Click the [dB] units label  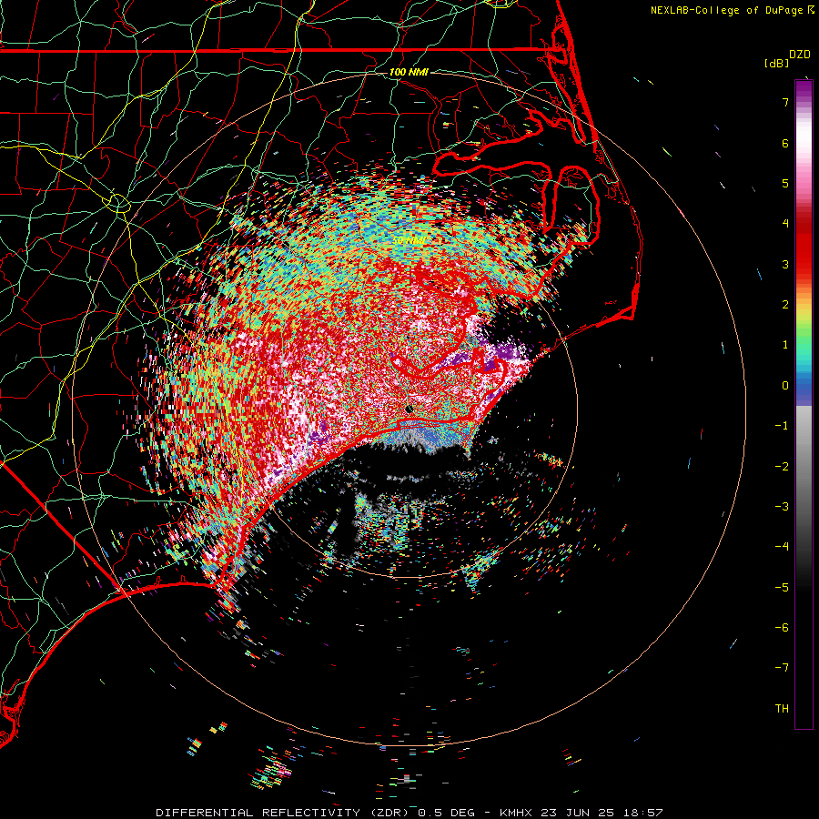pos(777,63)
